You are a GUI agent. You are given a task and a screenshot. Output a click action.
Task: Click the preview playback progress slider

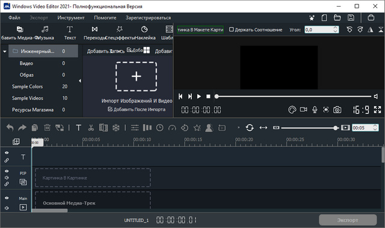tap(294, 97)
